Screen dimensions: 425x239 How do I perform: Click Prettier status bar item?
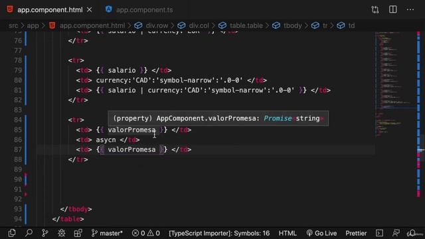click(356, 233)
